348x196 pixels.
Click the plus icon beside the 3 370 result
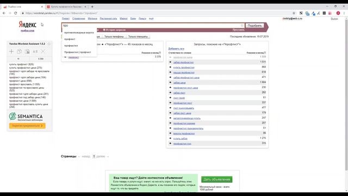click(65, 57)
